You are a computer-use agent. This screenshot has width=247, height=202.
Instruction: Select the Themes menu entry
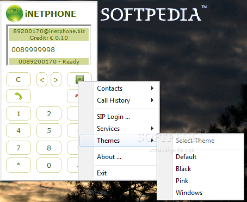coord(118,141)
